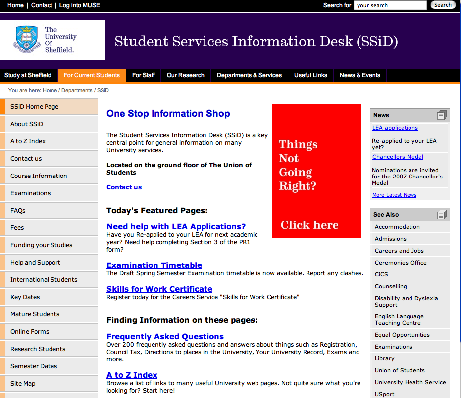Open A to Z Index in sidebar
The image size is (461, 398).
[49, 141]
